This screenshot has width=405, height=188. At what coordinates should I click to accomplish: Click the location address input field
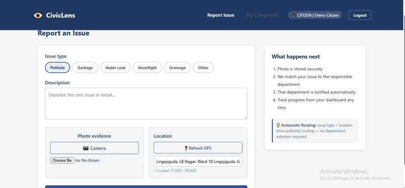(x=198, y=161)
